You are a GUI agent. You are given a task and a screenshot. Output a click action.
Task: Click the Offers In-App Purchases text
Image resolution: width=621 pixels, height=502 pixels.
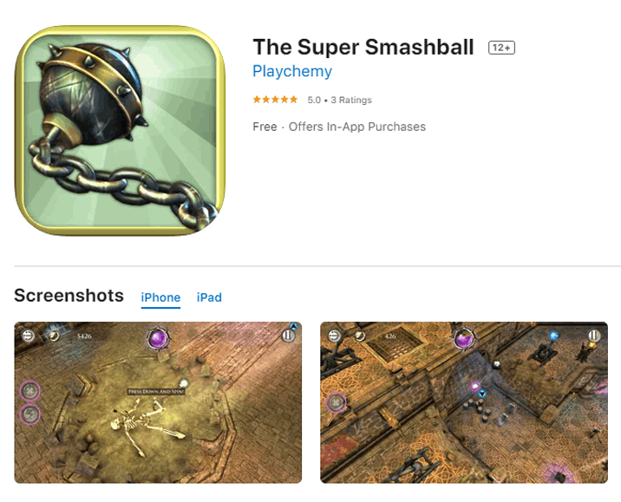tap(356, 127)
